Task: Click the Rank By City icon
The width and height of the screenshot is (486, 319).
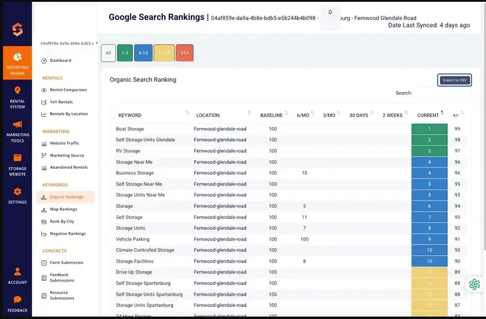Action: tap(44, 221)
